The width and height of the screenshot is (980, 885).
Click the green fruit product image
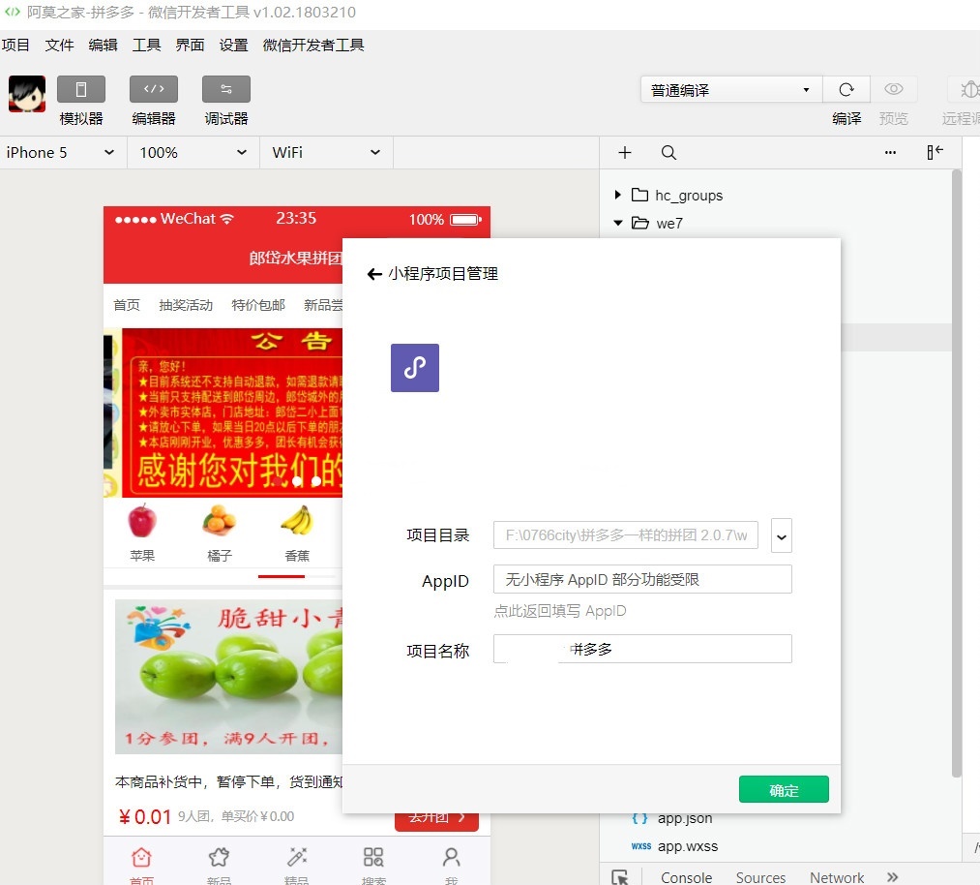[228, 677]
